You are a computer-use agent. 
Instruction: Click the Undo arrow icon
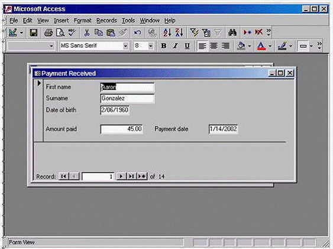(137, 33)
